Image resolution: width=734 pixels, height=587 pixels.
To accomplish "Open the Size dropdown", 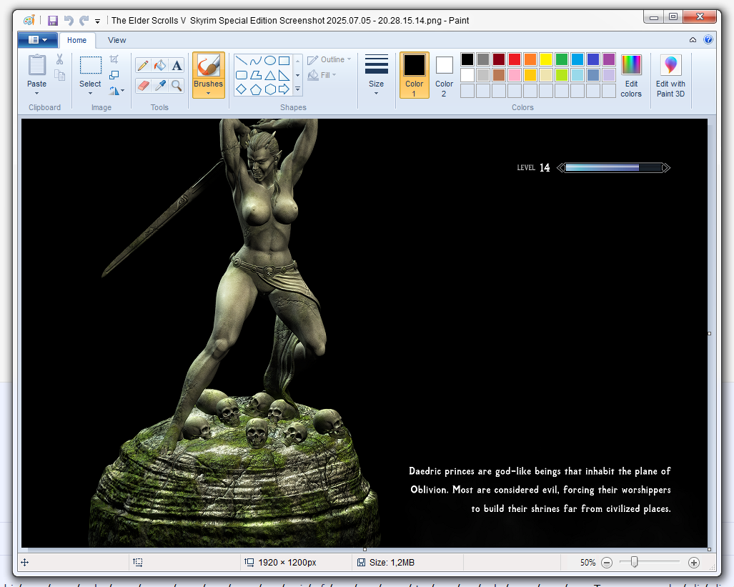I will click(377, 75).
